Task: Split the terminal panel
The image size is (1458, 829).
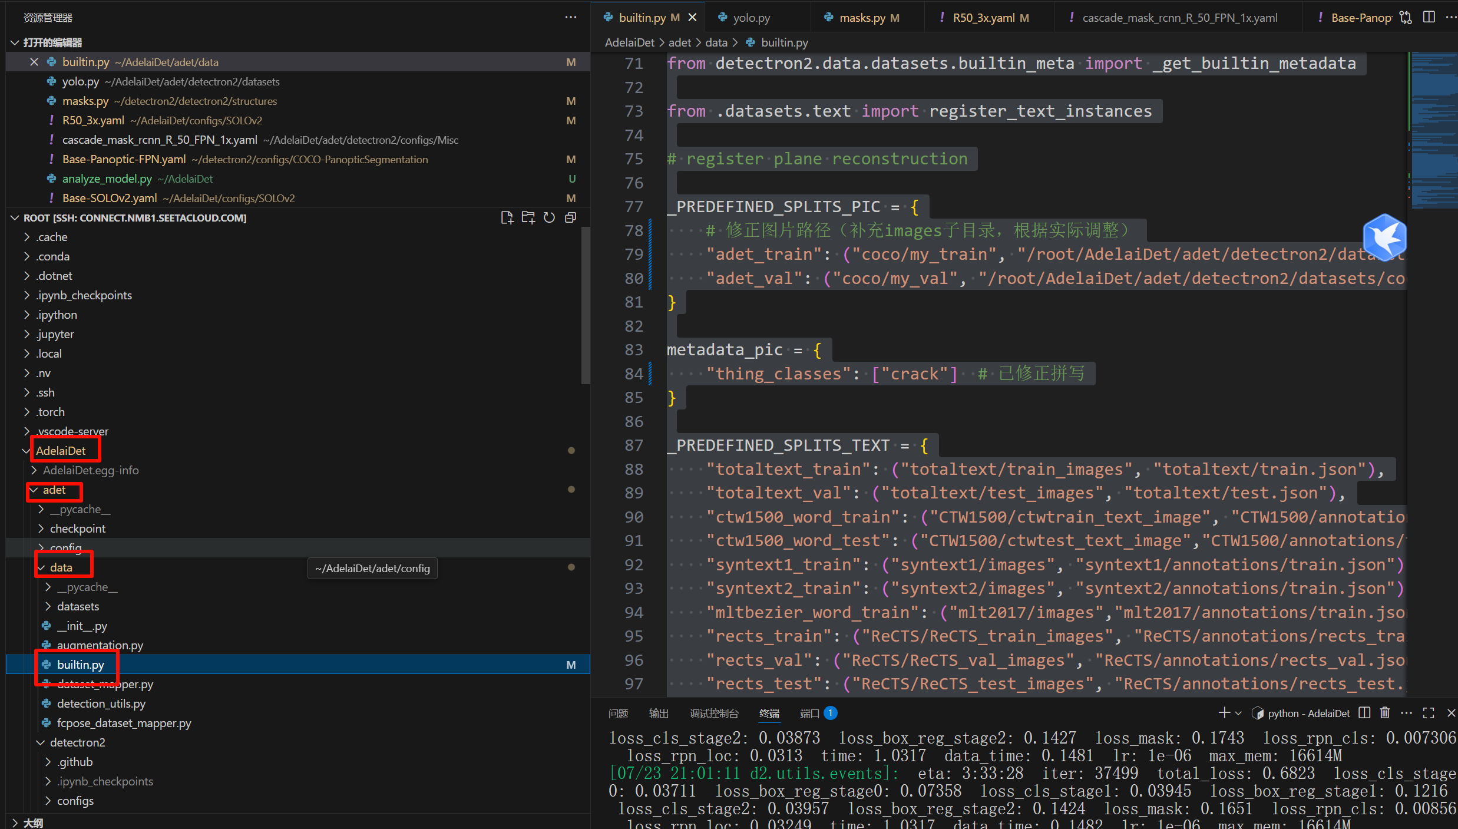Action: pyautogui.click(x=1364, y=714)
